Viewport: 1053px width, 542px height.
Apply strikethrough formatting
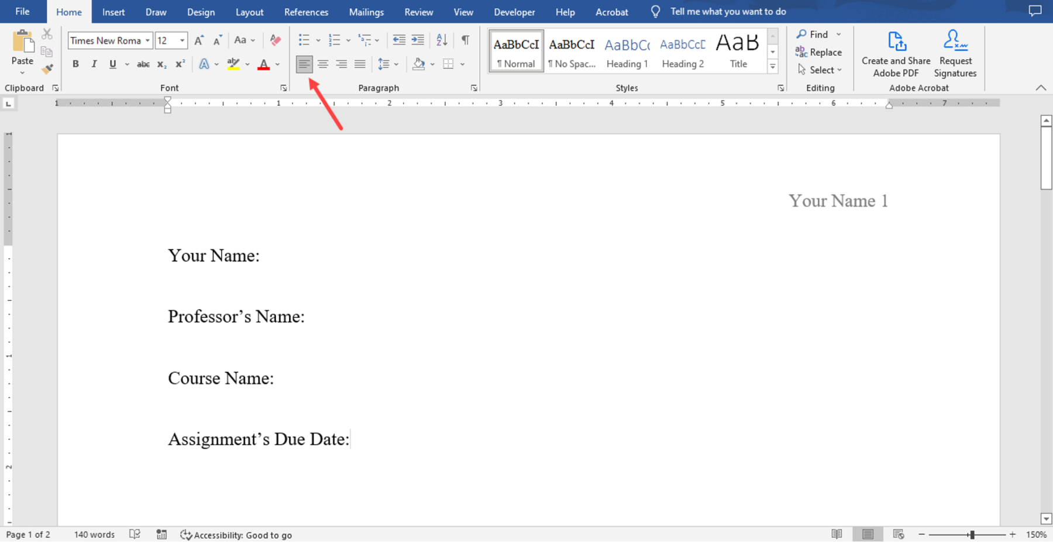tap(143, 64)
